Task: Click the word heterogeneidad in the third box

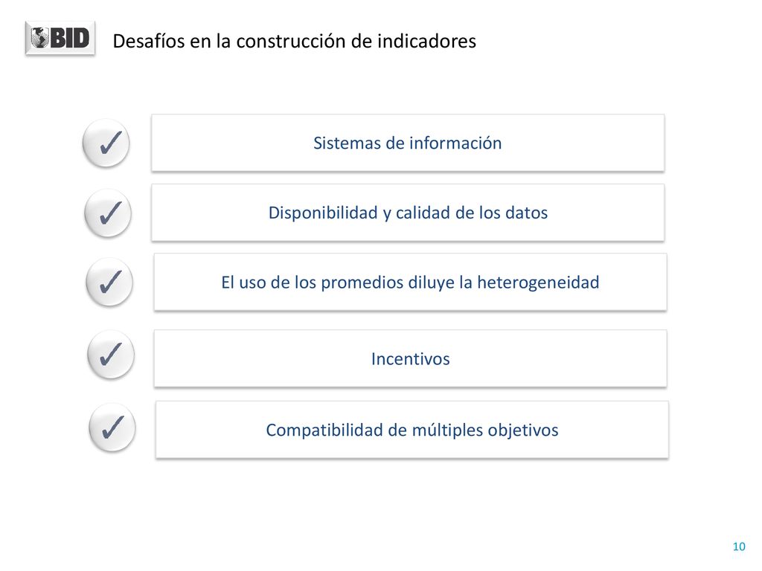Action: (x=538, y=283)
